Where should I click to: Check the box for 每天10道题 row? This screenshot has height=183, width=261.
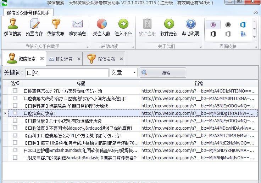(x=15, y=143)
